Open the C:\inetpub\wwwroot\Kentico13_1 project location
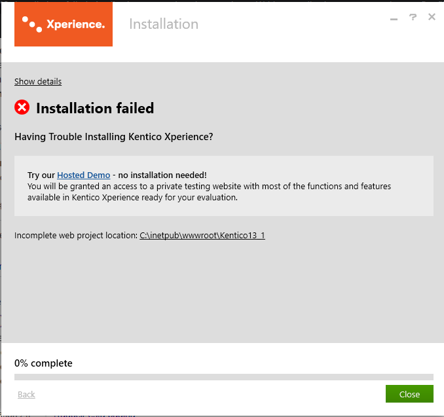 pyautogui.click(x=202, y=235)
